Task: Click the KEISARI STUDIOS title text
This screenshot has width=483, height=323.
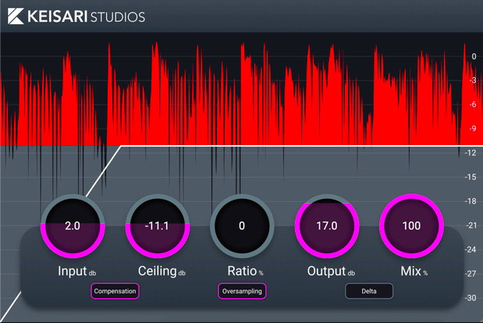Action: 87,16
